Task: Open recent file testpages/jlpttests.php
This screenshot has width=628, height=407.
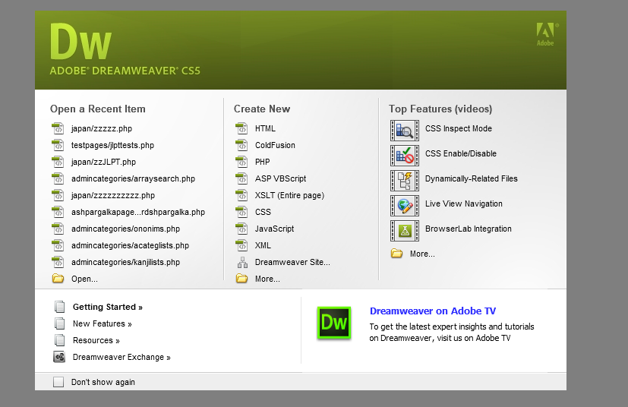Action: pos(112,145)
